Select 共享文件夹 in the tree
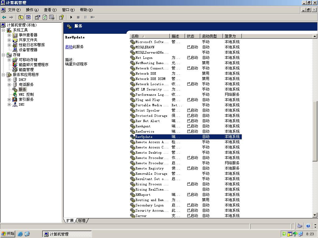 (x=28, y=40)
